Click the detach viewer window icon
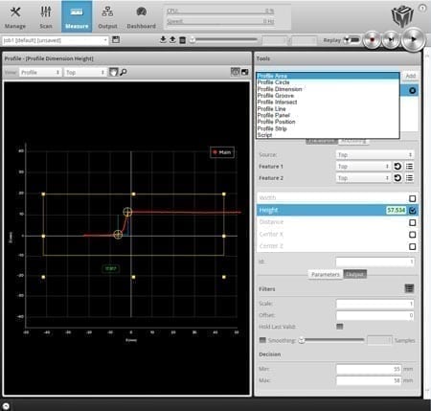Screen dimensions: 431x411 245,72
